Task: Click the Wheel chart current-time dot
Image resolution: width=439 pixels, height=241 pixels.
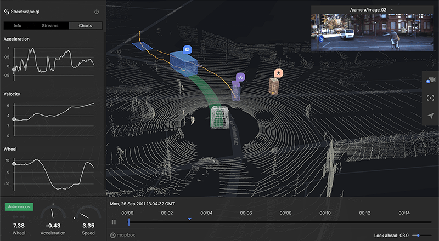Action: pyautogui.click(x=14, y=164)
